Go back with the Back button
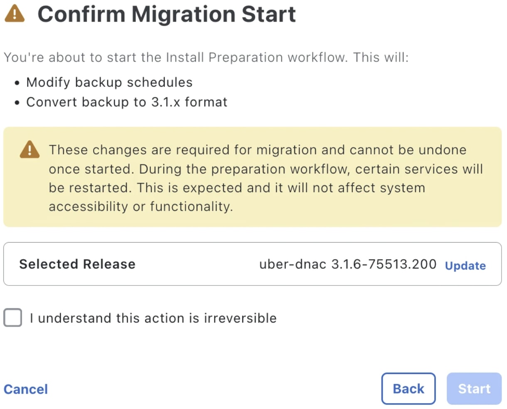The width and height of the screenshot is (507, 409). 408,389
